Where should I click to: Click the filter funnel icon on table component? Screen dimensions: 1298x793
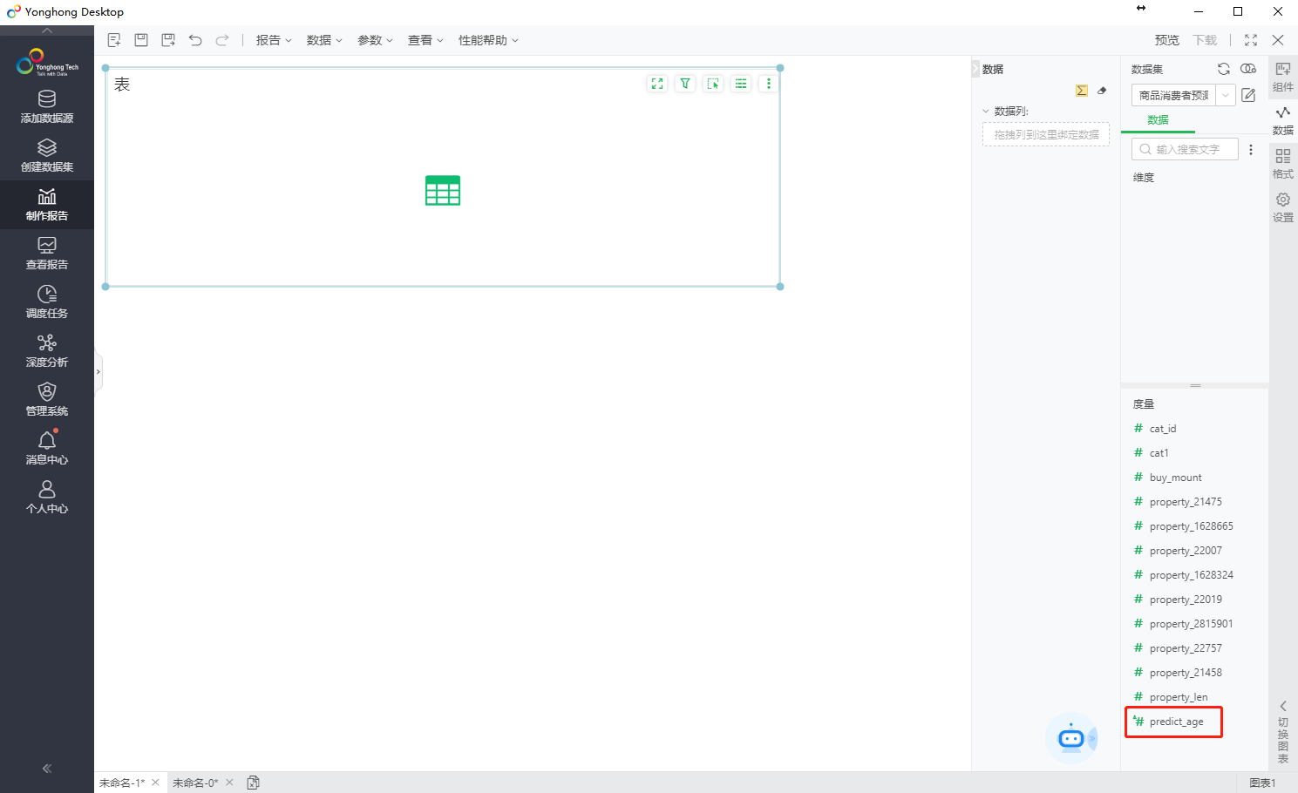click(685, 84)
